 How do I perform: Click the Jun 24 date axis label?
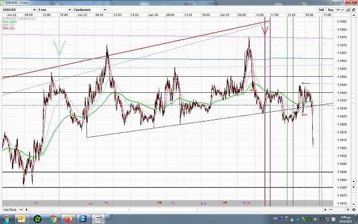pos(153,15)
